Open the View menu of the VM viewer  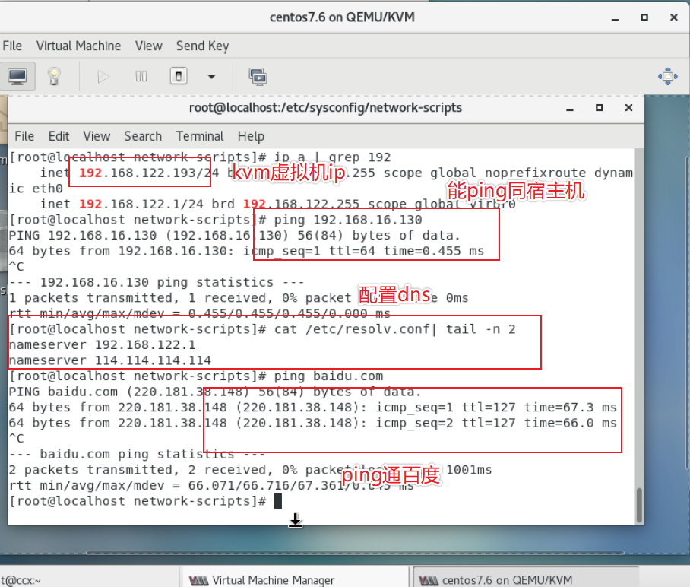[148, 46]
